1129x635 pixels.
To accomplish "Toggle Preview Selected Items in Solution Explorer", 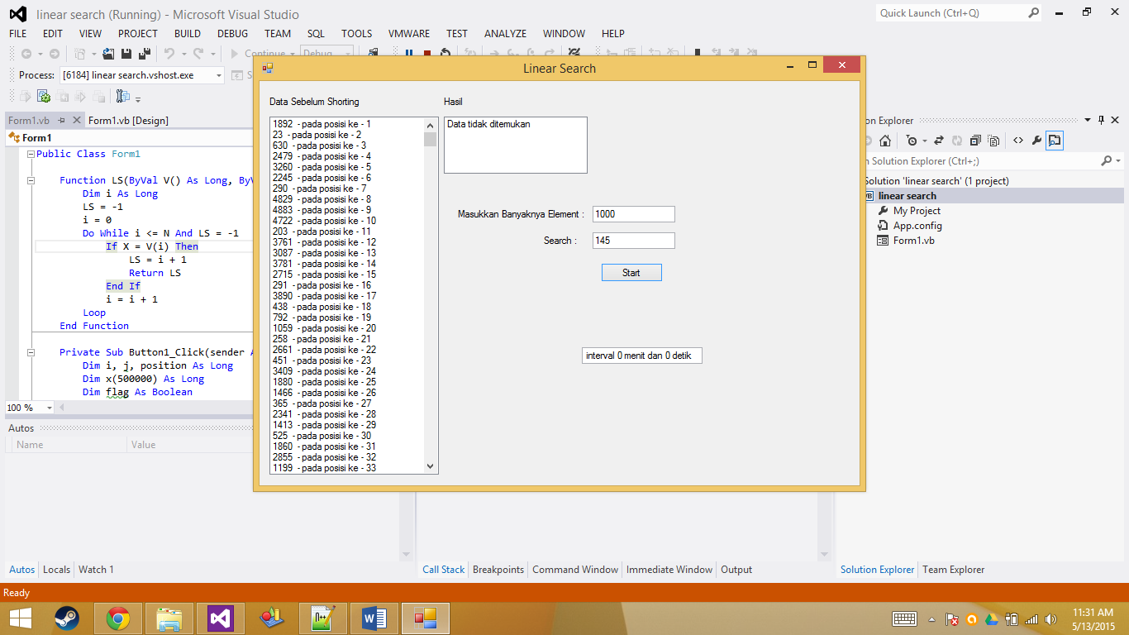I will tap(1054, 141).
